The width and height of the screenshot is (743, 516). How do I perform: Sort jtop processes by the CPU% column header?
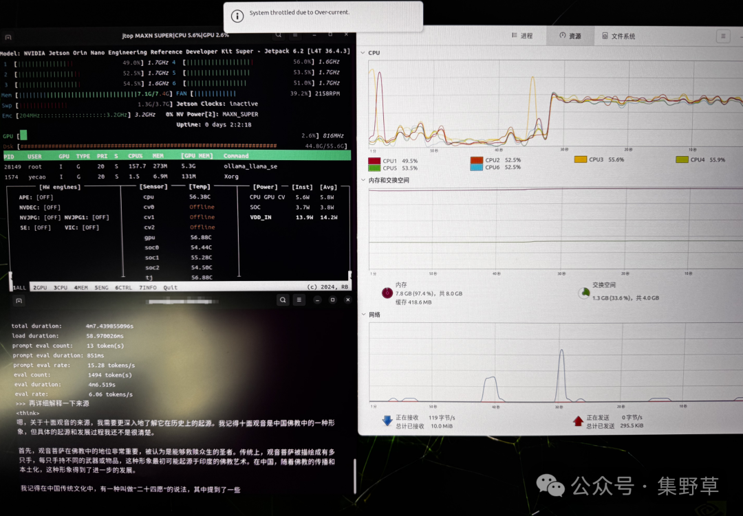[x=135, y=156]
